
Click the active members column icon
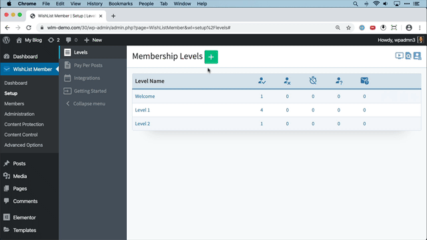(262, 81)
